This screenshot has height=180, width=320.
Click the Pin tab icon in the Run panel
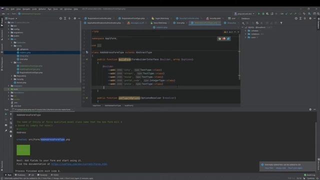[6, 130]
